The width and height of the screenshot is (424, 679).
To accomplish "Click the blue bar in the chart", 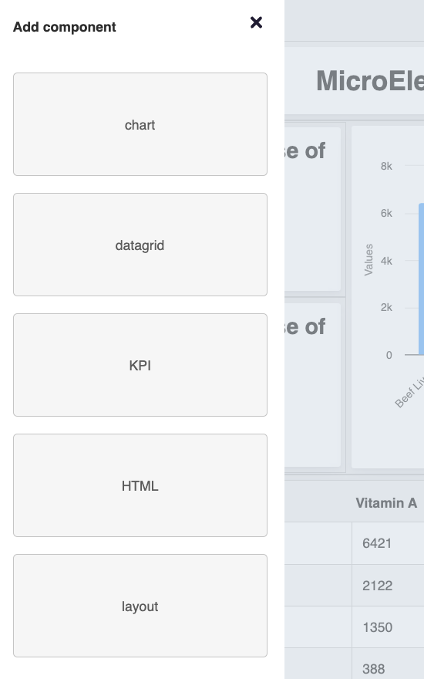I will pos(421,279).
